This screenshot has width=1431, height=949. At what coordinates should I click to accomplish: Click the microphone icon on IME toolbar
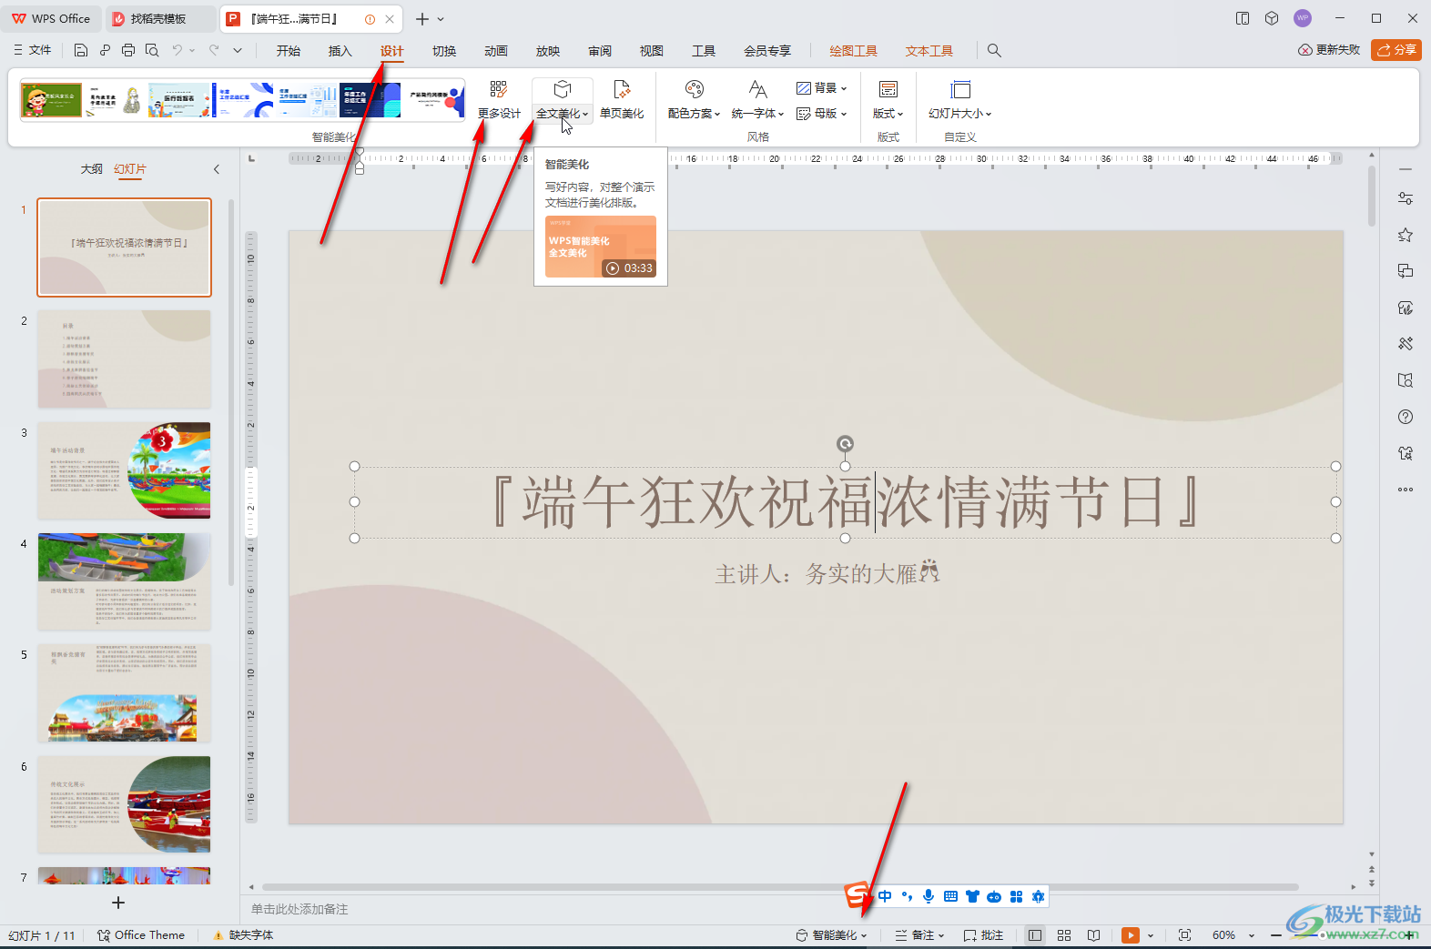[929, 896]
